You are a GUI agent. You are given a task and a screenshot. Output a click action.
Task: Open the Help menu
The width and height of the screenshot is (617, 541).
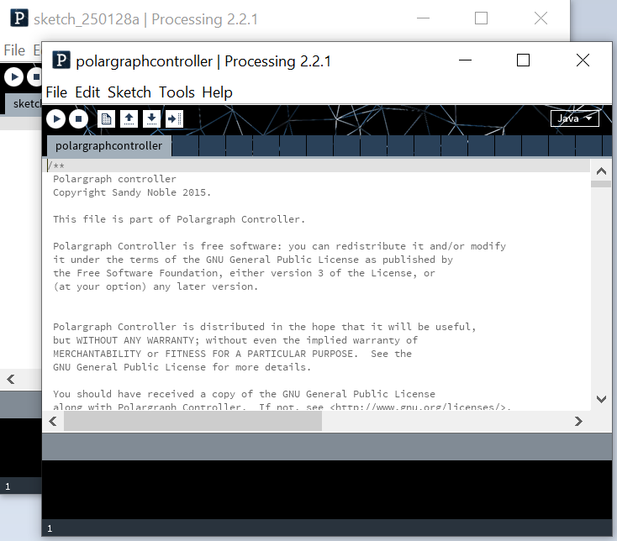tap(217, 92)
